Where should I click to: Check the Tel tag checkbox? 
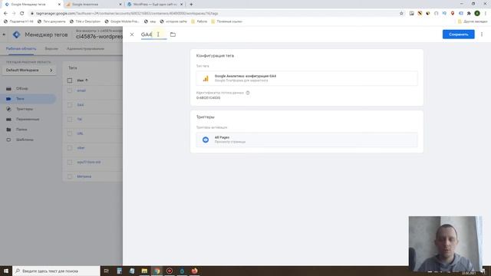[70, 120]
